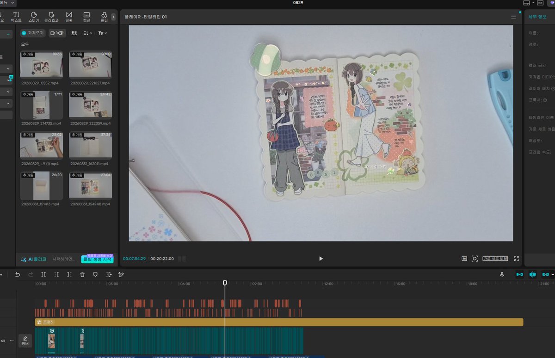The height and width of the screenshot is (358, 555).
Task: Toggle auto snapping on timeline
Action: click(x=532, y=274)
